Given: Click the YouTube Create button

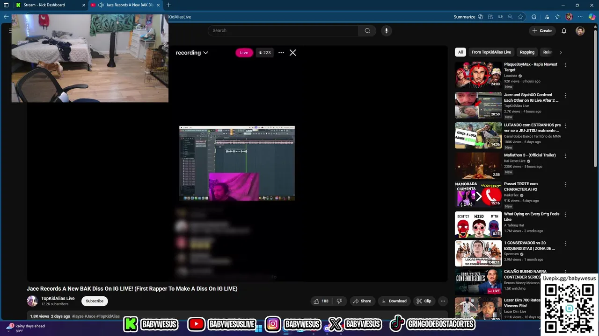Looking at the screenshot, I should click(x=542, y=31).
